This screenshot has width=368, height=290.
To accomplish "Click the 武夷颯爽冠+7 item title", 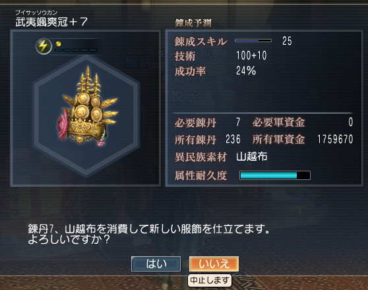I will 51,22.
